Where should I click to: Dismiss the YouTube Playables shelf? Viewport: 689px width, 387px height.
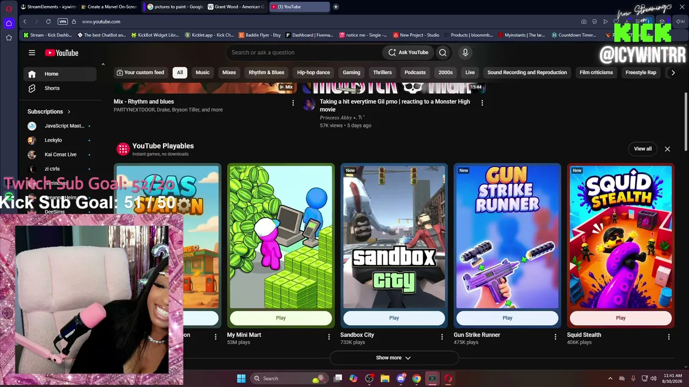tap(667, 149)
